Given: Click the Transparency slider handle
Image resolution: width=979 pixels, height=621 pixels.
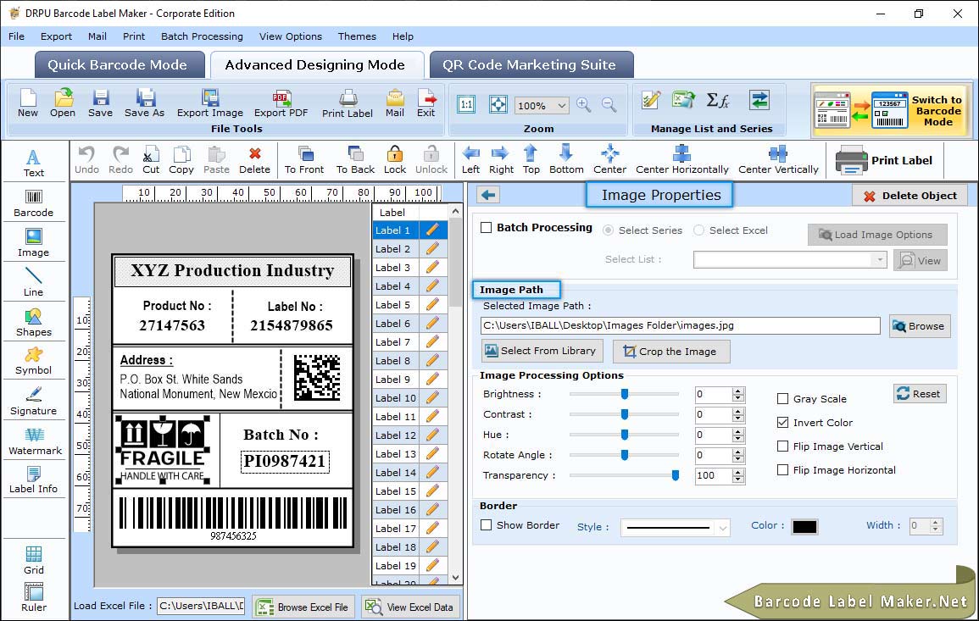Looking at the screenshot, I should [675, 475].
